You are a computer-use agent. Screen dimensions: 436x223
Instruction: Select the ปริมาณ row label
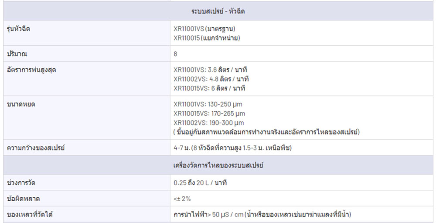tap(17, 54)
